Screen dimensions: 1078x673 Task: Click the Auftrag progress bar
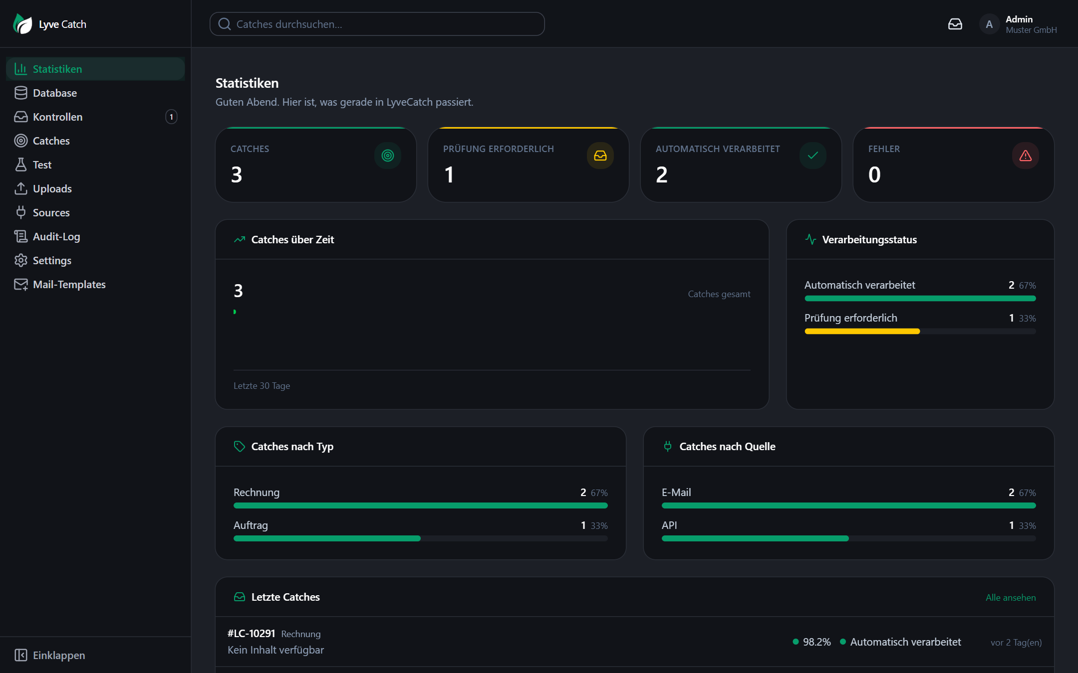pos(420,538)
